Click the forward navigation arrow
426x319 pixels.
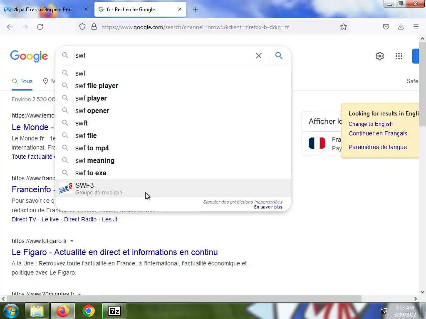(x=25, y=27)
